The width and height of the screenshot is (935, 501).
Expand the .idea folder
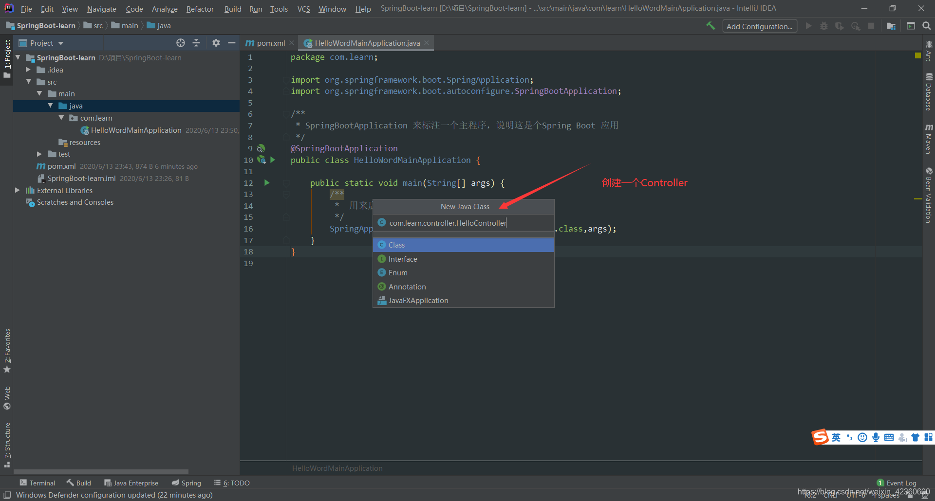click(x=28, y=70)
